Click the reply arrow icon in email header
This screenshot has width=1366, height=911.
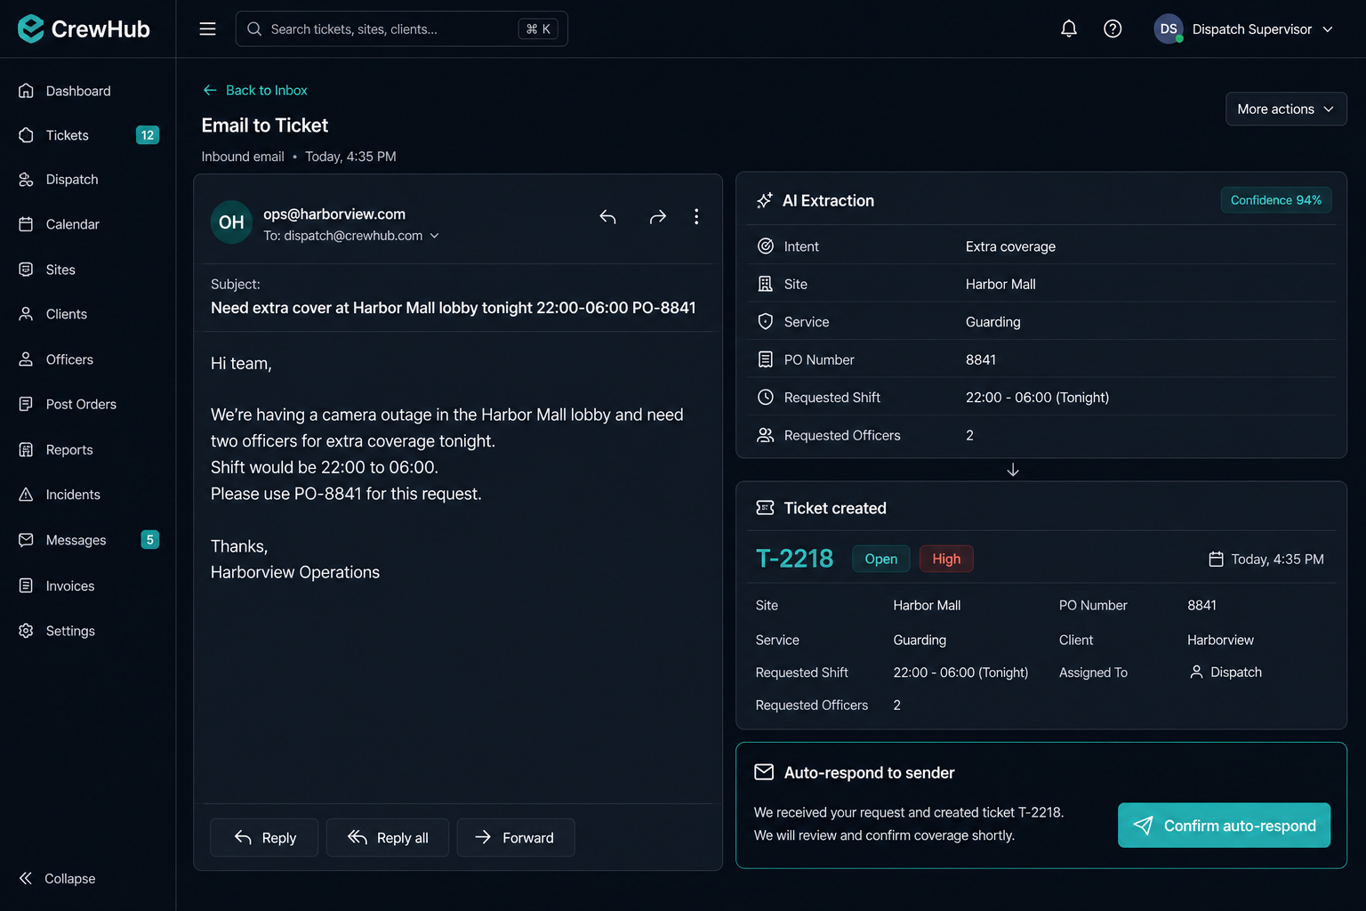click(x=607, y=216)
